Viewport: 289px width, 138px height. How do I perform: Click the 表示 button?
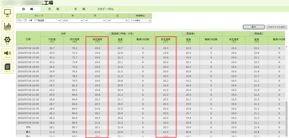coord(254,27)
